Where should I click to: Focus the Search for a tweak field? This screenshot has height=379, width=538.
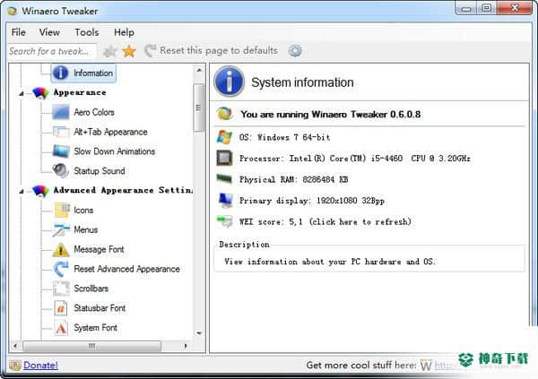coord(53,51)
